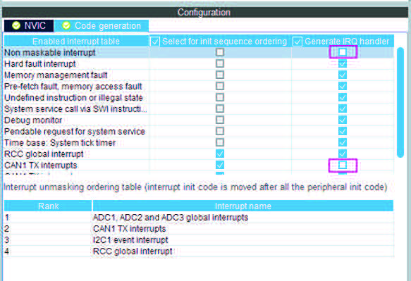This screenshot has width=411, height=281.
Task: Uncheck IRQ handler for RCC global interrupt
Action: click(343, 154)
